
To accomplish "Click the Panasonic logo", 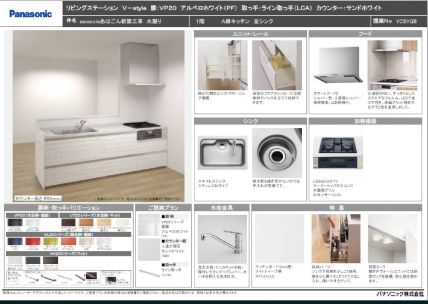I will click(30, 13).
